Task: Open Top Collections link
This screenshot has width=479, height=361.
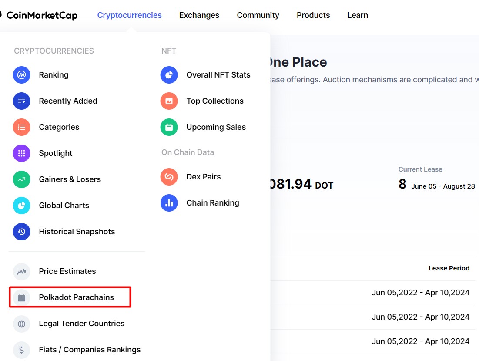Action: (x=215, y=101)
